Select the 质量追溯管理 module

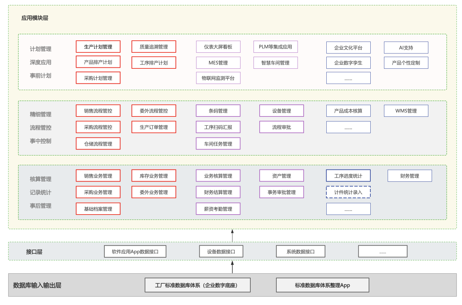pyautogui.click(x=154, y=47)
